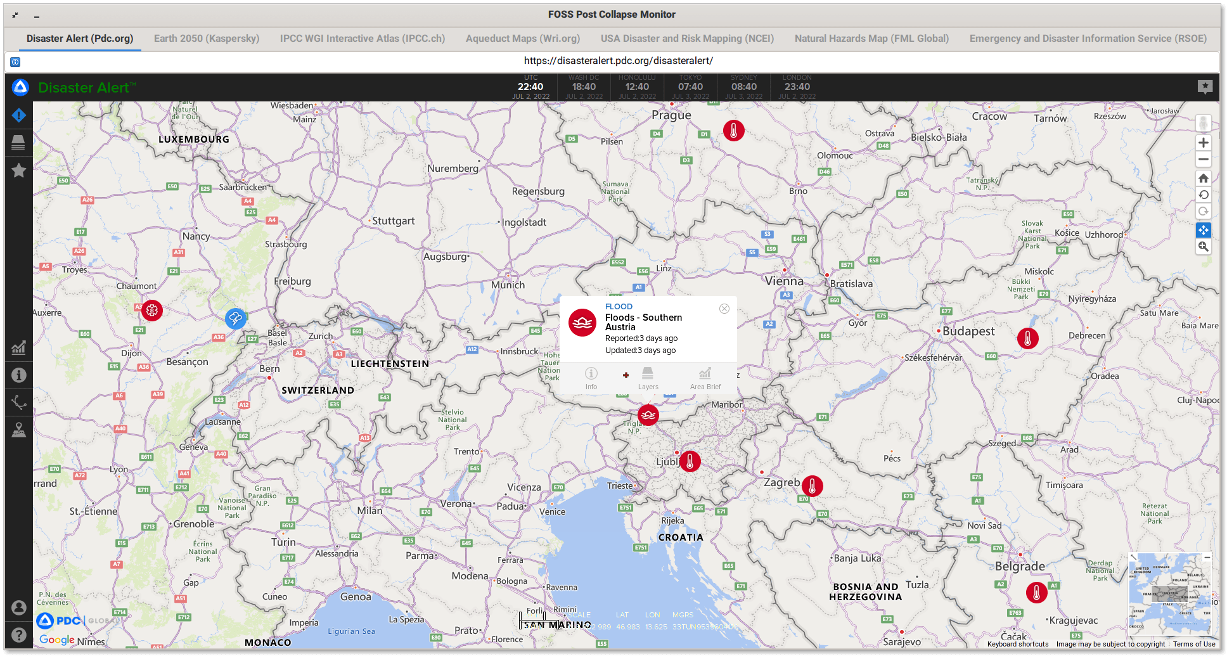
Task: Open the favorites star panel in sidebar
Action: click(x=19, y=170)
